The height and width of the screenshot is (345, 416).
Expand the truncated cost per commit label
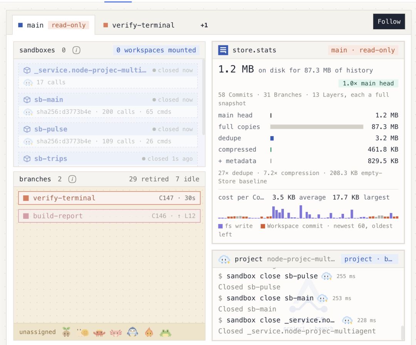point(241,197)
